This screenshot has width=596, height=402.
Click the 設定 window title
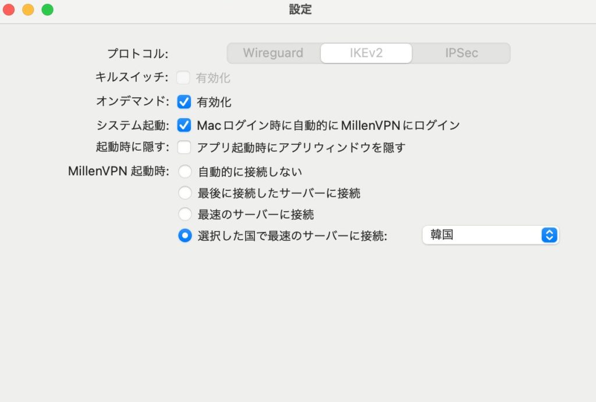(x=301, y=9)
